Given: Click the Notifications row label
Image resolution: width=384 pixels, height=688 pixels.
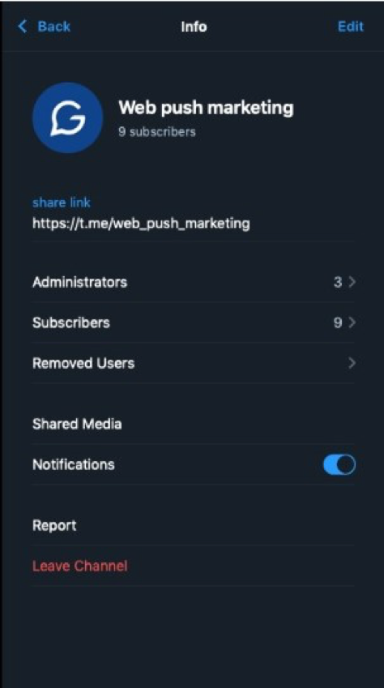Looking at the screenshot, I should pyautogui.click(x=74, y=464).
